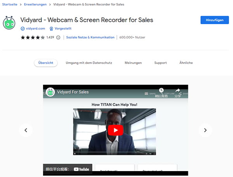
Task: Switch to the Support tab
Action: 160,63
